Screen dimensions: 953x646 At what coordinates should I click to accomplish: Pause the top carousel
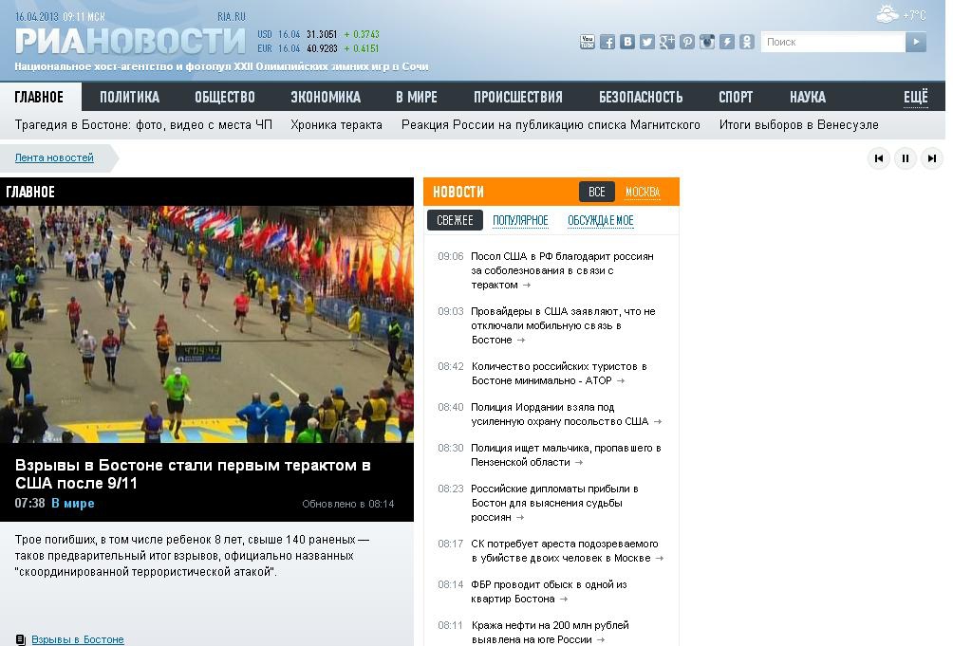pyautogui.click(x=906, y=158)
